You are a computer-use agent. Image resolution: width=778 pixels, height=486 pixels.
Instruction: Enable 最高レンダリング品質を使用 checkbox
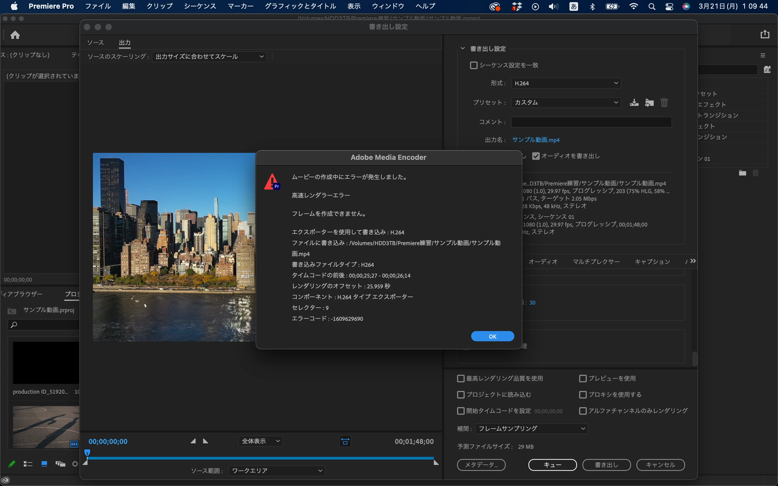point(461,378)
